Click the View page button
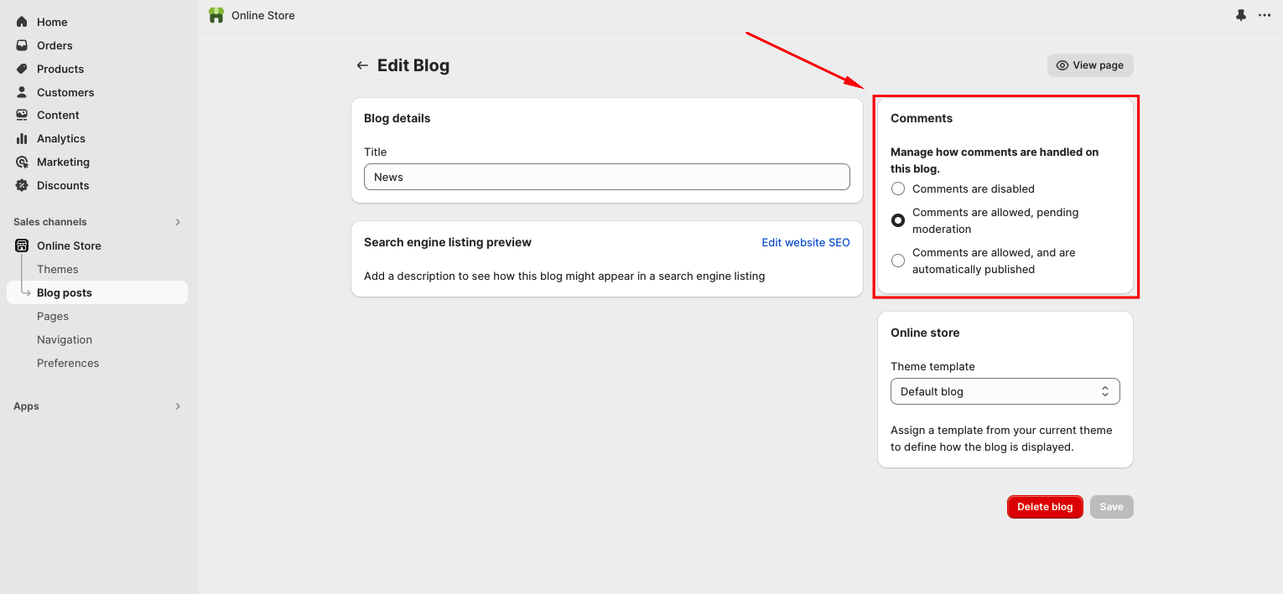 [x=1090, y=65]
